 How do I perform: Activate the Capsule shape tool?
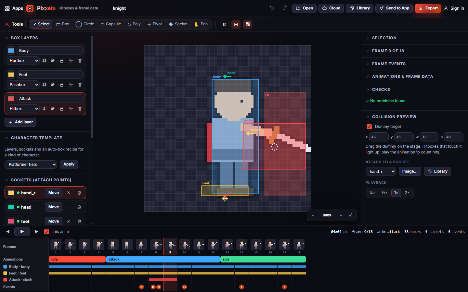pos(111,24)
